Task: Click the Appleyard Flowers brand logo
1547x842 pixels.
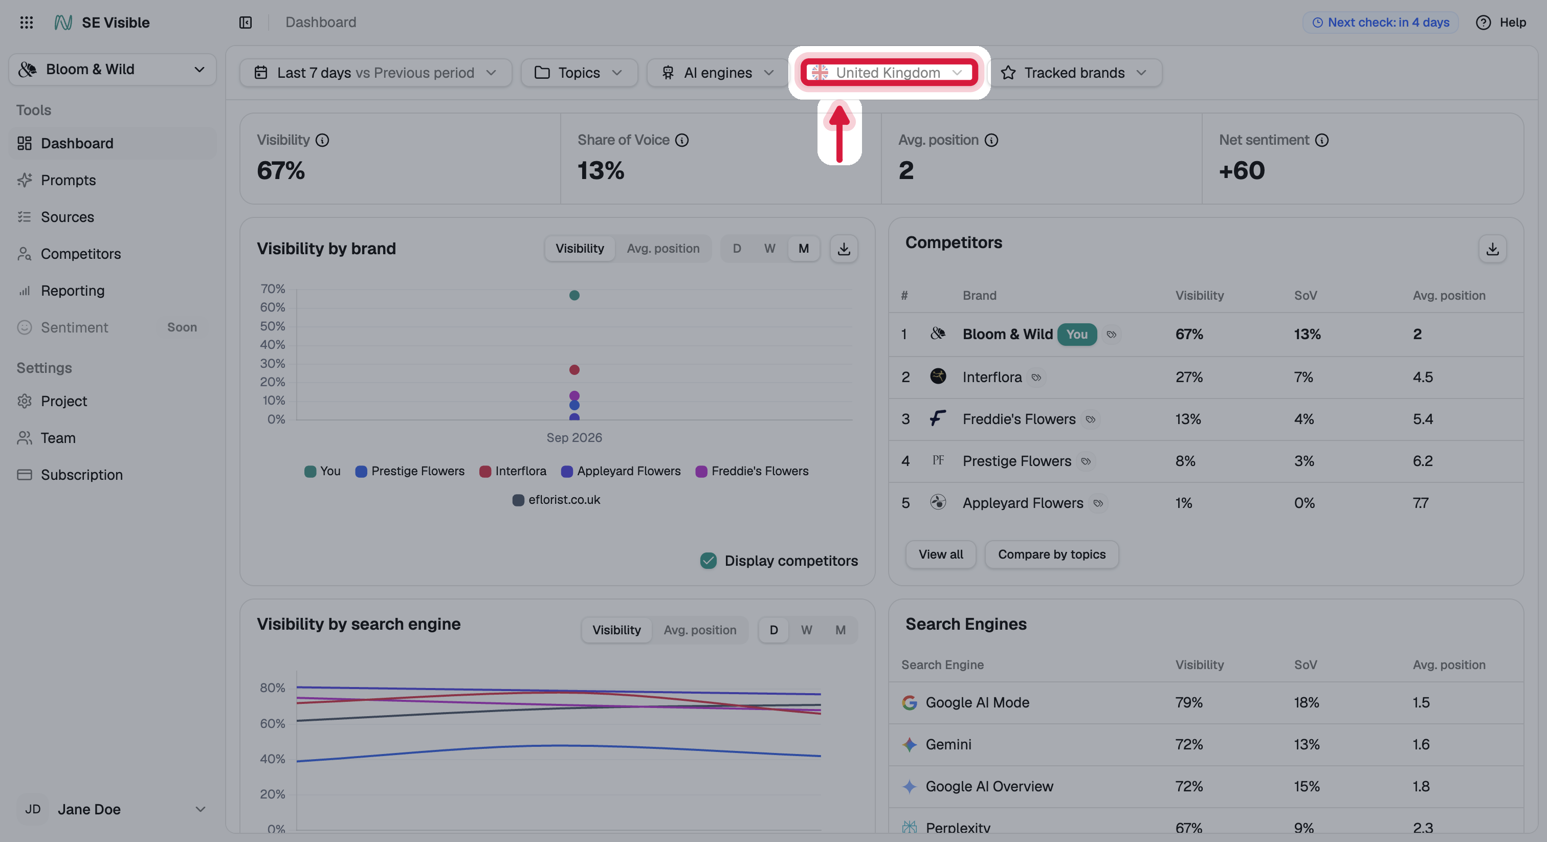Action: click(x=938, y=502)
